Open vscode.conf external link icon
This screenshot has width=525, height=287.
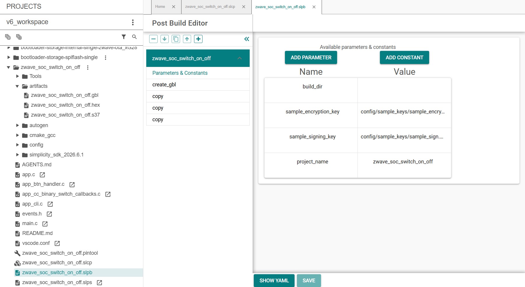coord(57,243)
